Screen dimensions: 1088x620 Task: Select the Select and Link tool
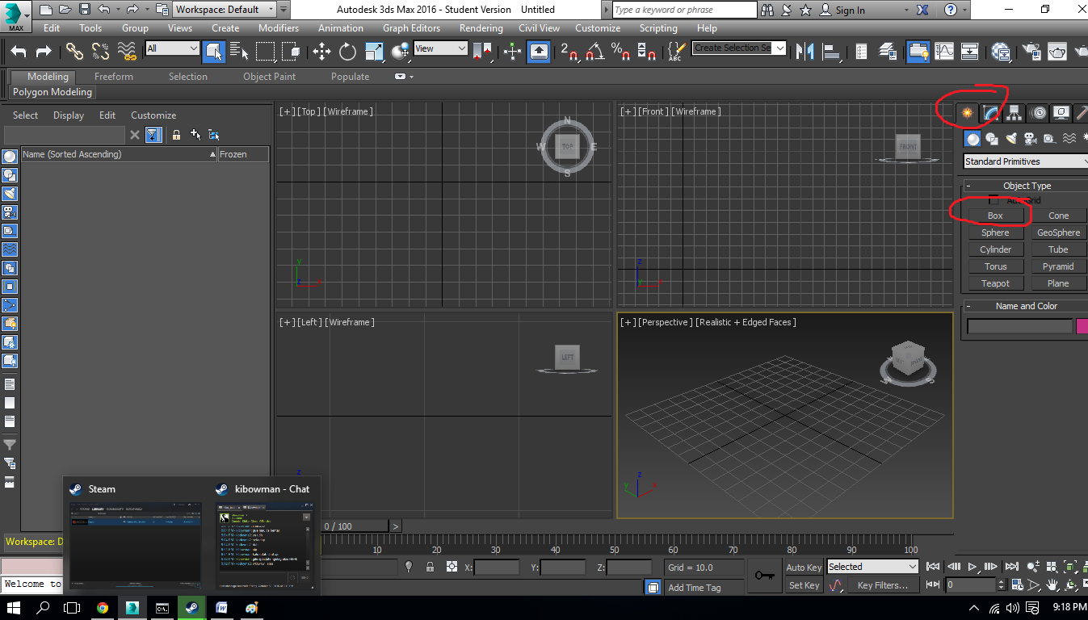[x=74, y=51]
